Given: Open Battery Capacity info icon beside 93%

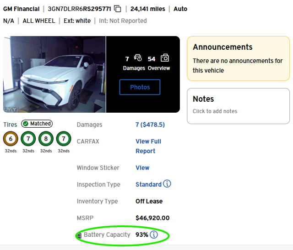Looking at the screenshot, I should pos(154,234).
